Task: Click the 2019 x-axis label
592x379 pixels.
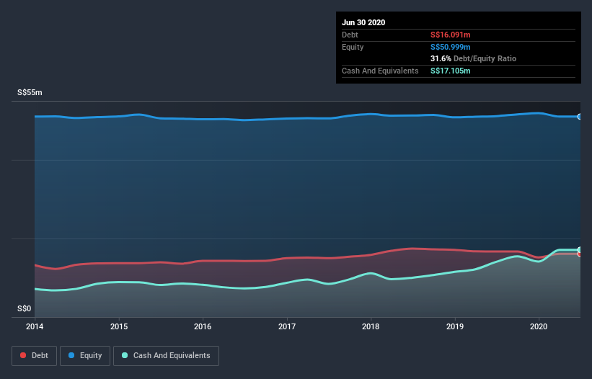Action: click(455, 326)
